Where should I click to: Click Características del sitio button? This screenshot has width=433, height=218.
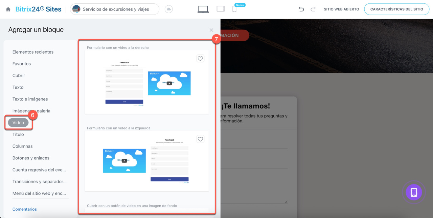point(396,9)
